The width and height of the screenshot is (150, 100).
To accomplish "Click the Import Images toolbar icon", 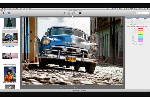I will coord(4,13).
